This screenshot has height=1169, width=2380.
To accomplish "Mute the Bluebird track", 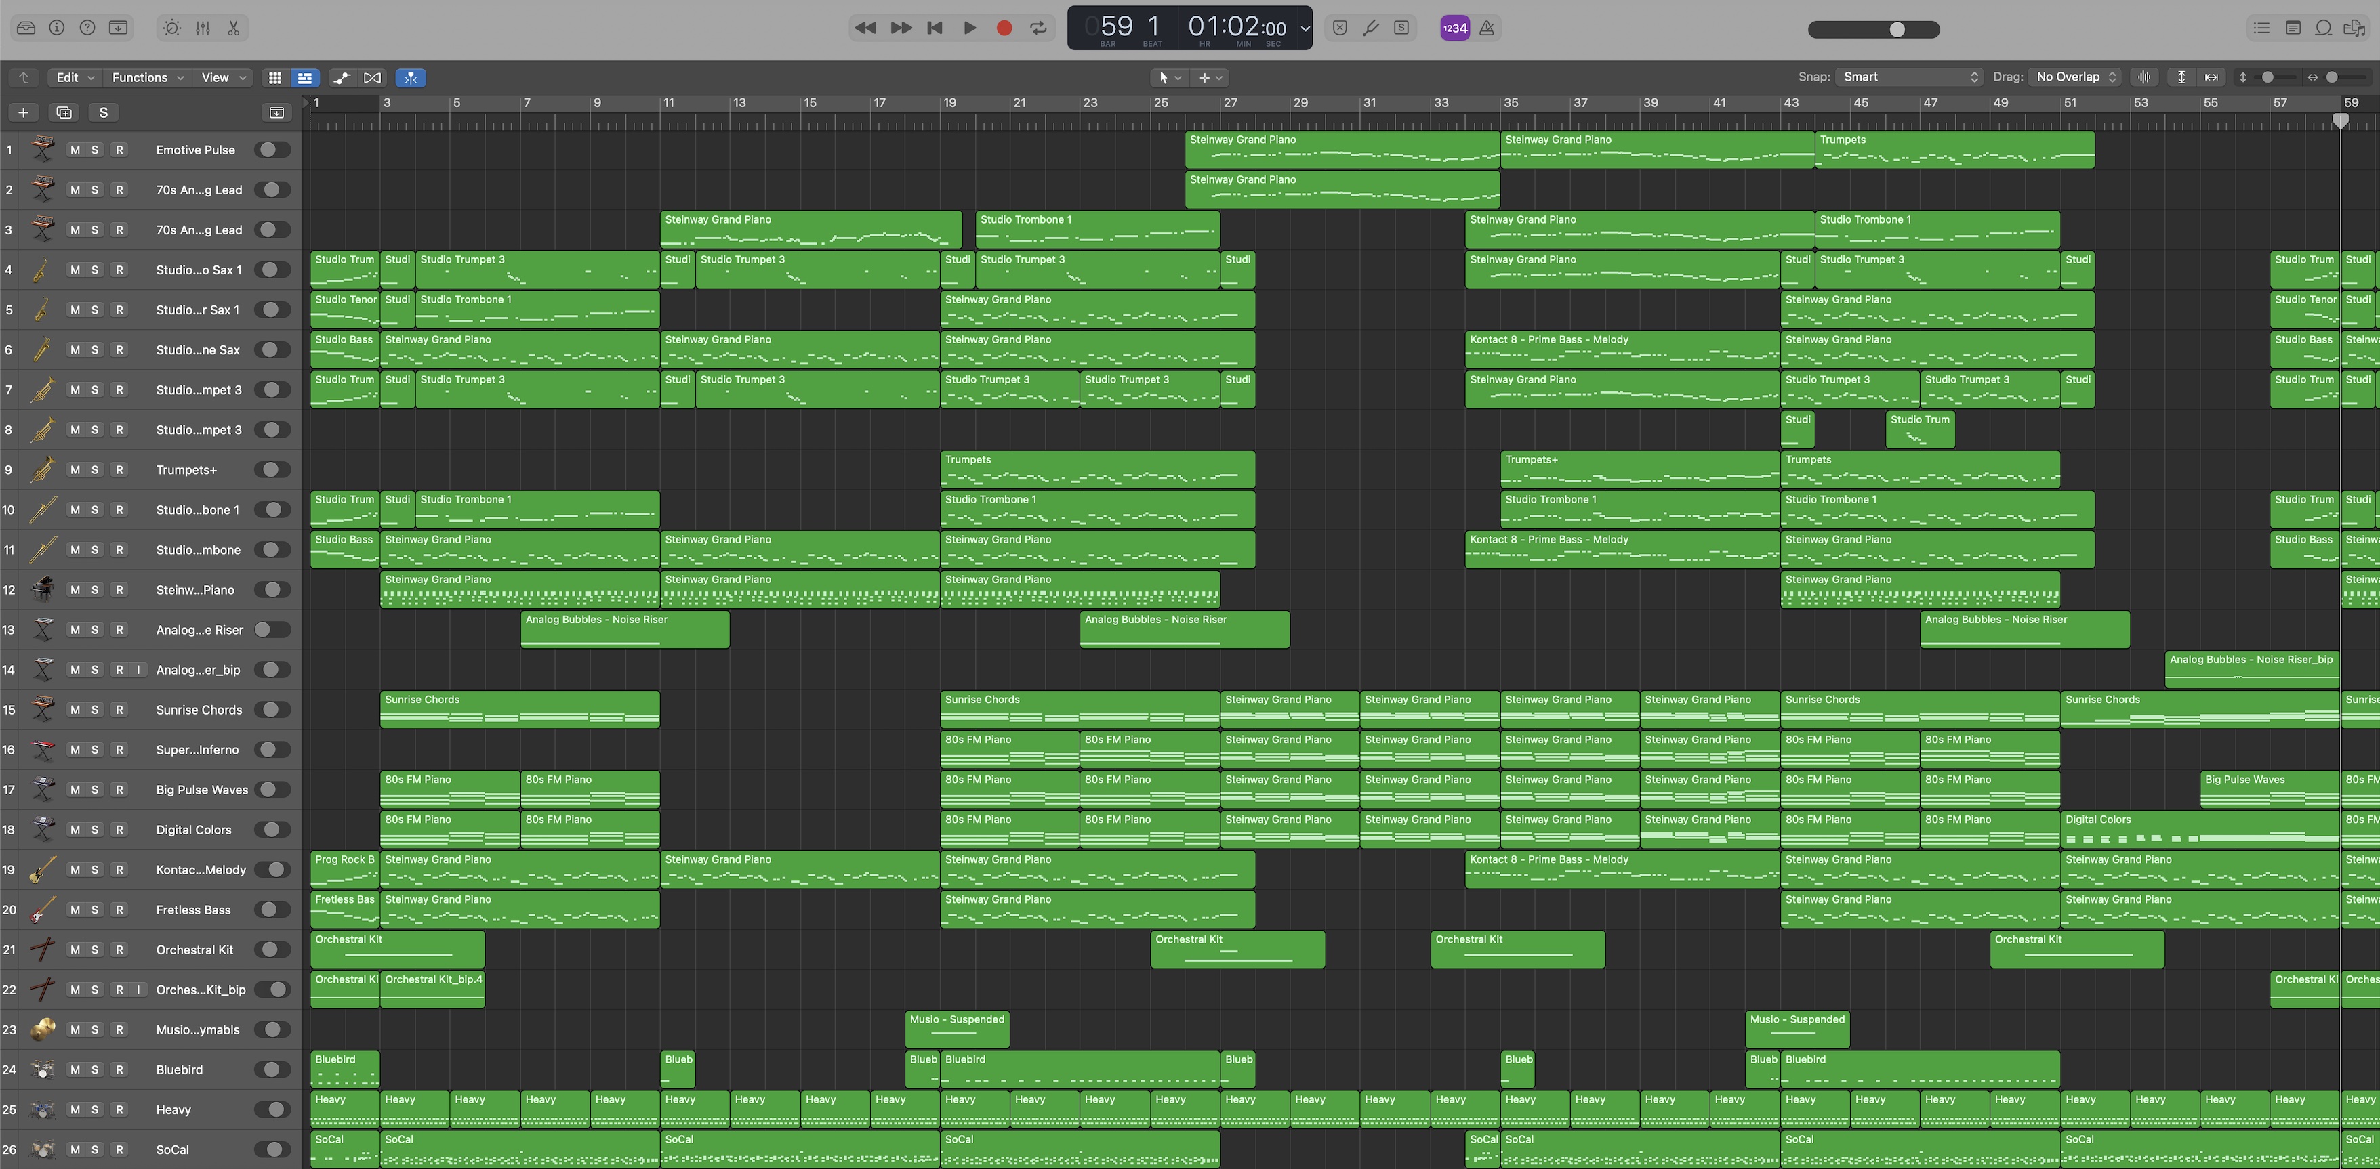I will pos(75,1069).
